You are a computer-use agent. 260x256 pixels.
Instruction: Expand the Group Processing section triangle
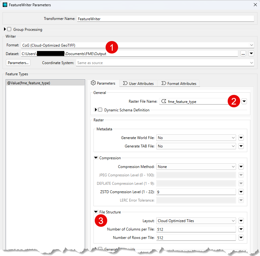click(x=5, y=30)
